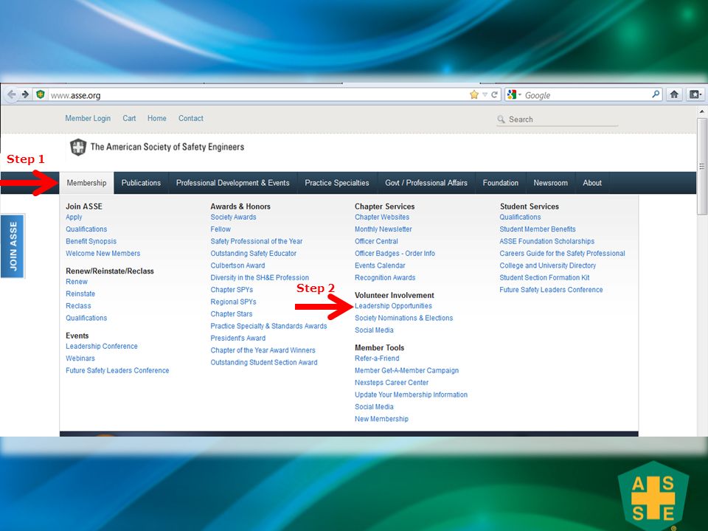The image size is (708, 531).
Task: Open the Google search engine selector
Action: (514, 94)
